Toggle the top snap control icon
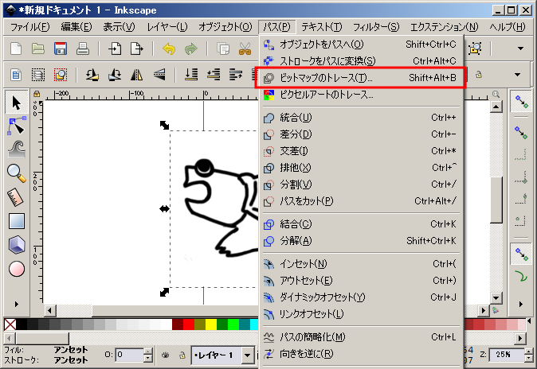Viewport: 537px width, 369px height. pos(521,102)
